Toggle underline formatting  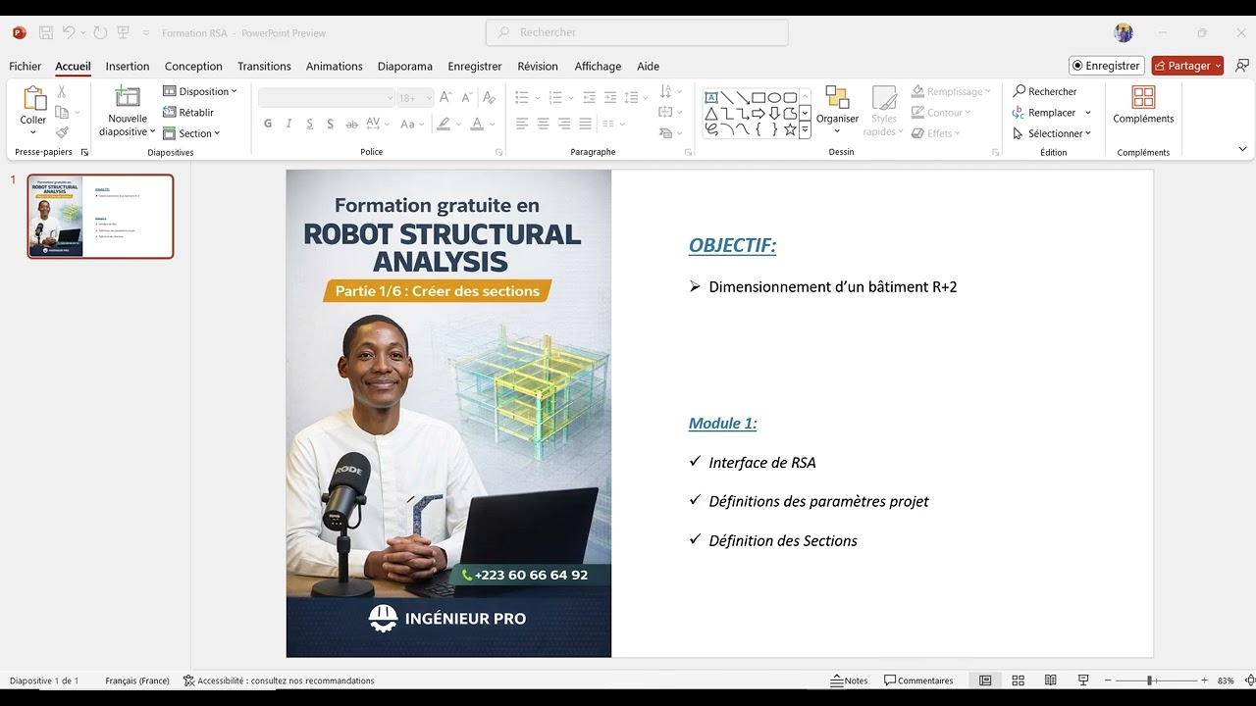pos(310,124)
